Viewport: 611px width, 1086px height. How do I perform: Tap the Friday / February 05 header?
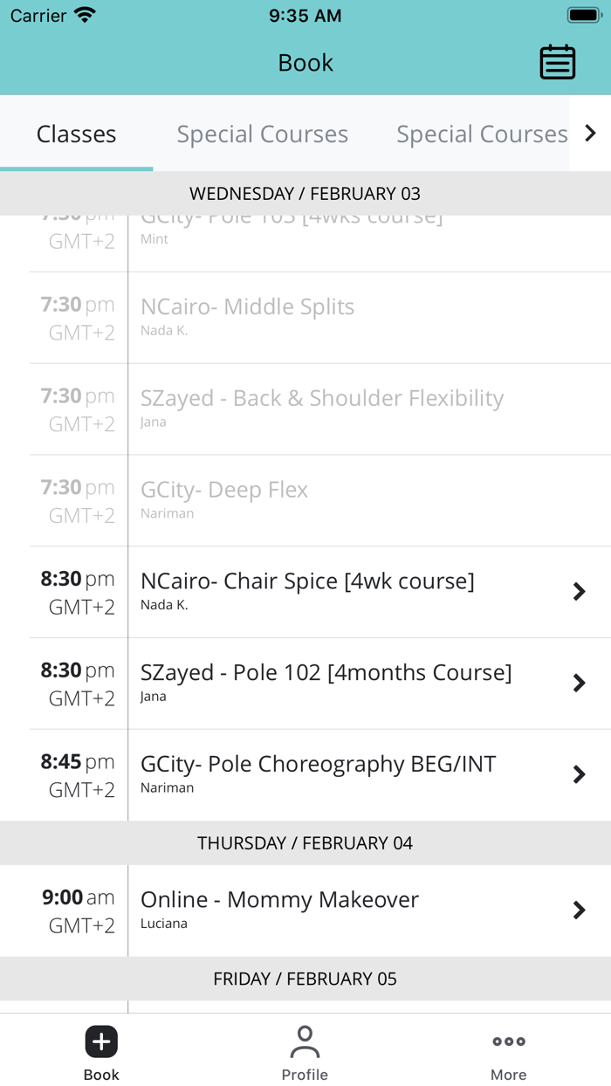305,979
